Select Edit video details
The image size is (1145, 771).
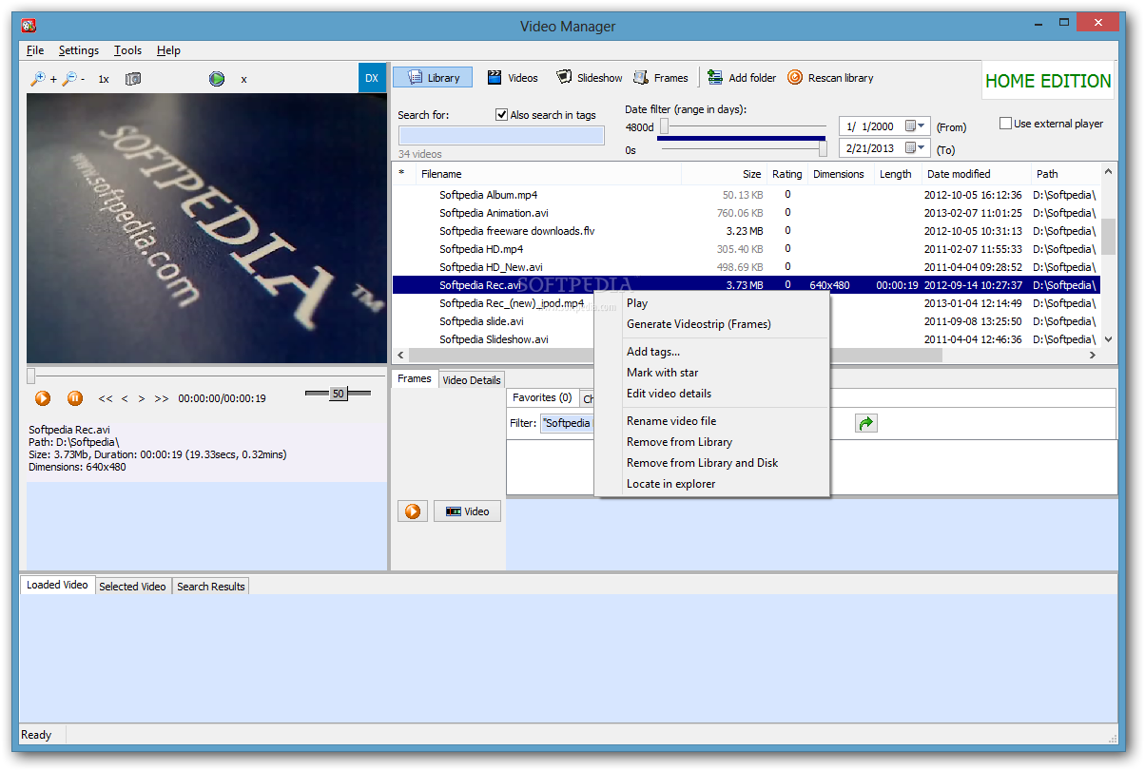point(669,394)
